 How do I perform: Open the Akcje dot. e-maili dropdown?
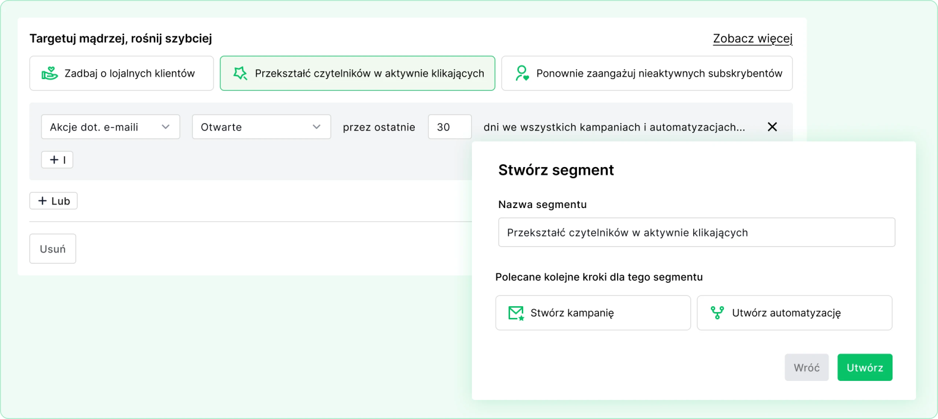coord(110,127)
